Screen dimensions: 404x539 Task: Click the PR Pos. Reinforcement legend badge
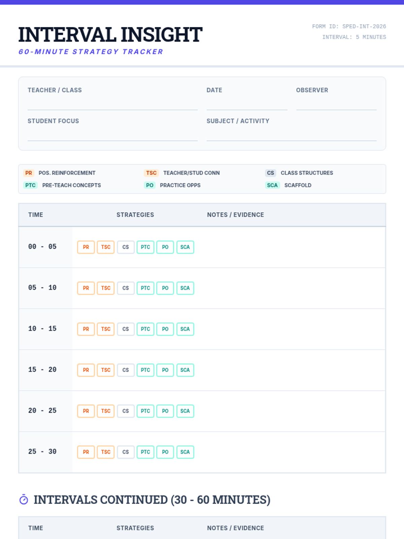tap(29, 173)
